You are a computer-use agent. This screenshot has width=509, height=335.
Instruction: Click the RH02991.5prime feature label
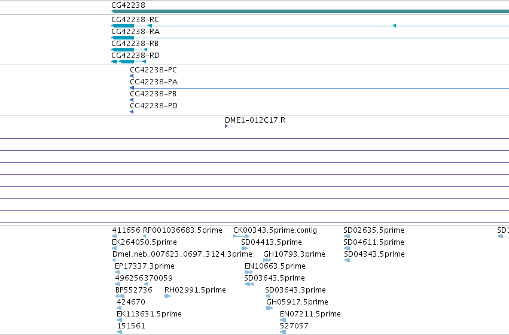[x=195, y=290]
